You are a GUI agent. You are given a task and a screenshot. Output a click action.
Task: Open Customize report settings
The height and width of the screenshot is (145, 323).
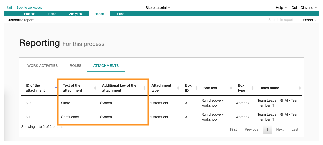(22, 20)
